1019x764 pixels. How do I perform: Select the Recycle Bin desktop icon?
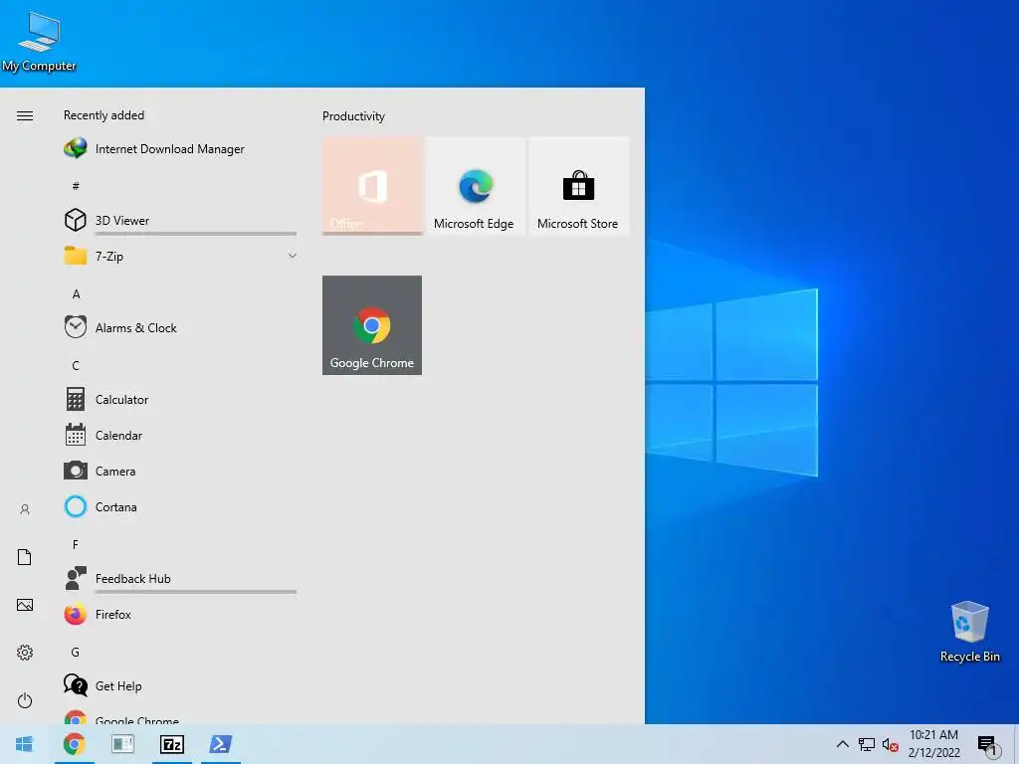pos(969,631)
